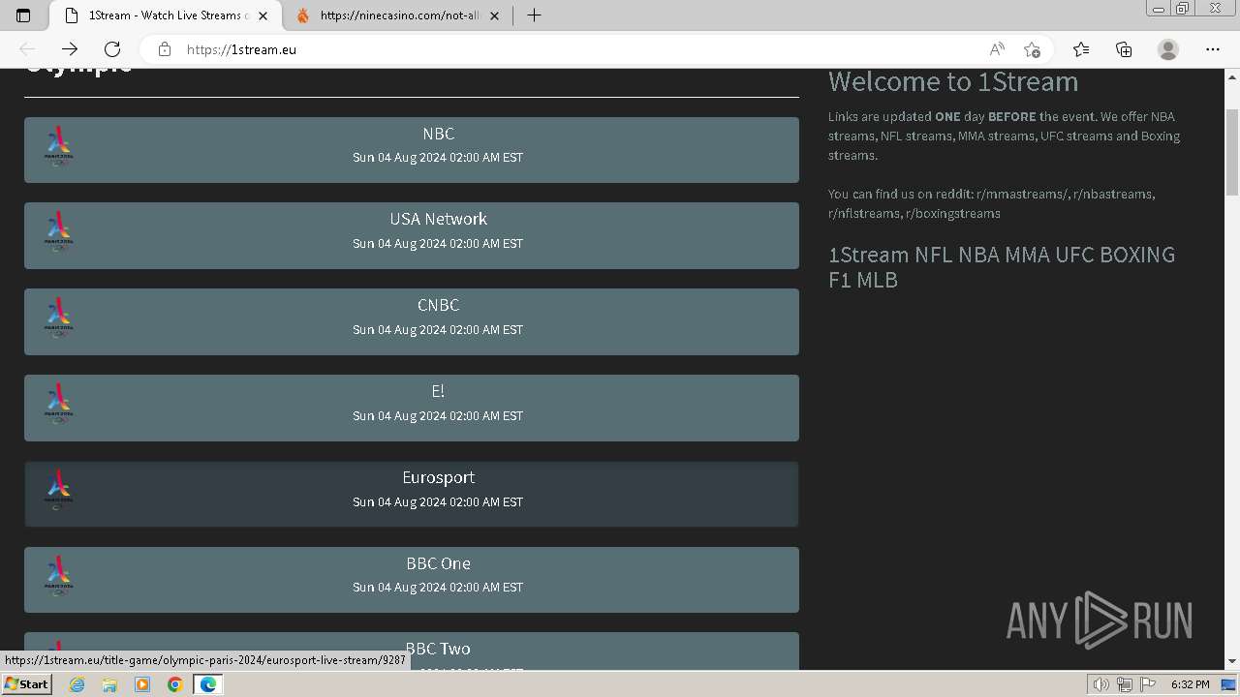The height and width of the screenshot is (697, 1240).
Task: Launch Internet Explorer from taskbar
Action: (x=77, y=684)
